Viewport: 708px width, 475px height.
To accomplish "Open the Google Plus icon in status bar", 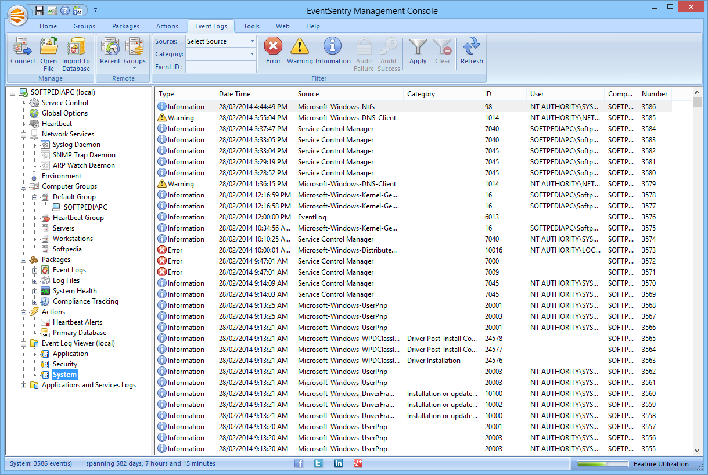I will 358,463.
